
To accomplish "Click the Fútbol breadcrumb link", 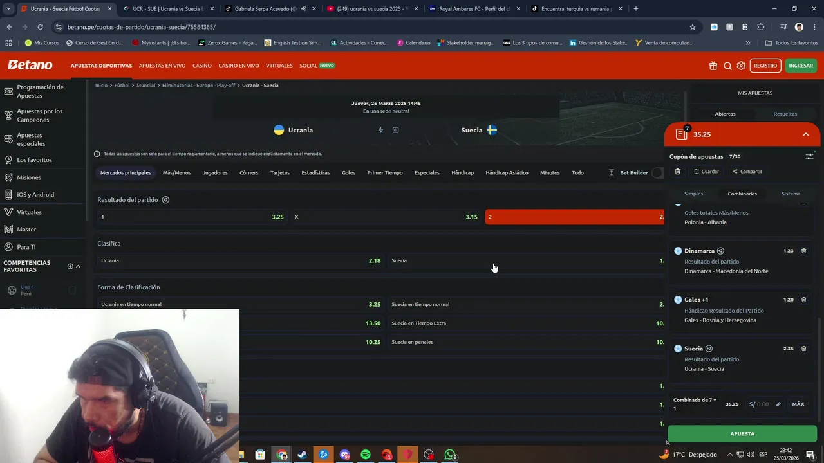I will (122, 86).
